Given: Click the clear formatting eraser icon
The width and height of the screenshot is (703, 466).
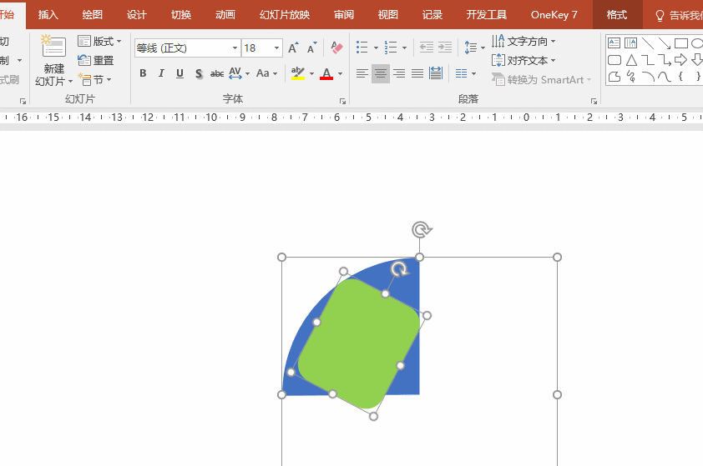Looking at the screenshot, I should [x=336, y=48].
